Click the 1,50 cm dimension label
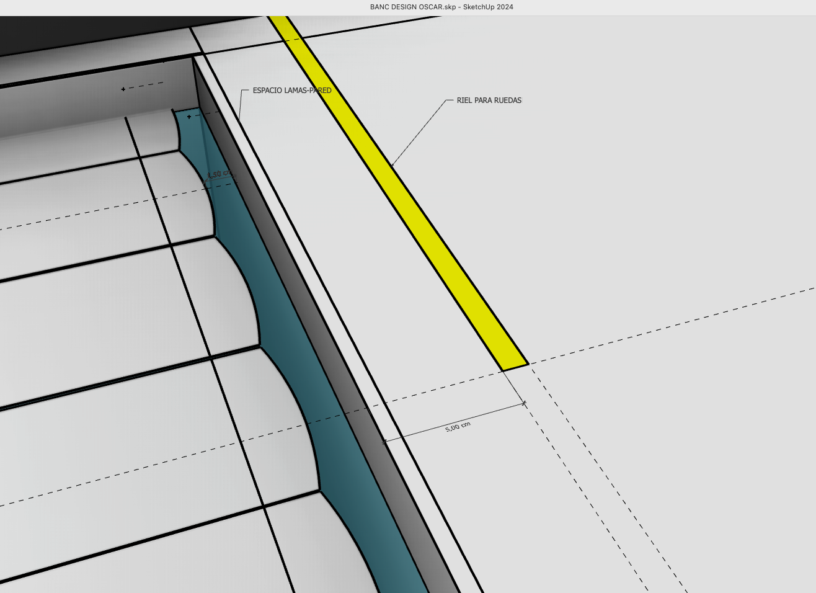Viewport: 816px width, 593px height. click(x=220, y=174)
